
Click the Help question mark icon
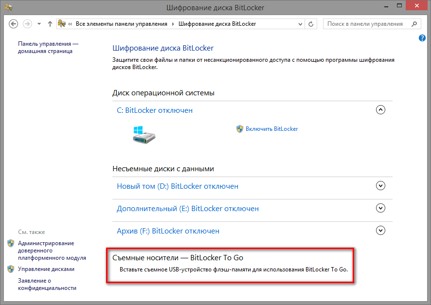[x=422, y=38]
